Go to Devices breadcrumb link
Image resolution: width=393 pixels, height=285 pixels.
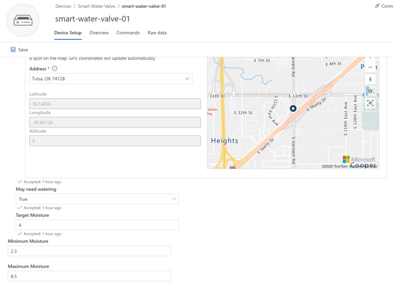coord(63,6)
